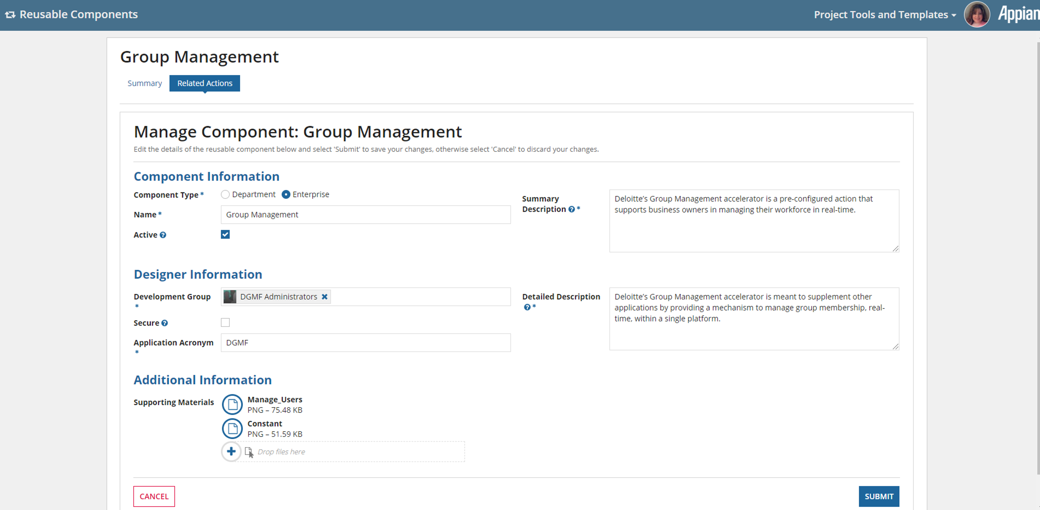Check the Secure checkbox
1040x510 pixels.
(225, 323)
